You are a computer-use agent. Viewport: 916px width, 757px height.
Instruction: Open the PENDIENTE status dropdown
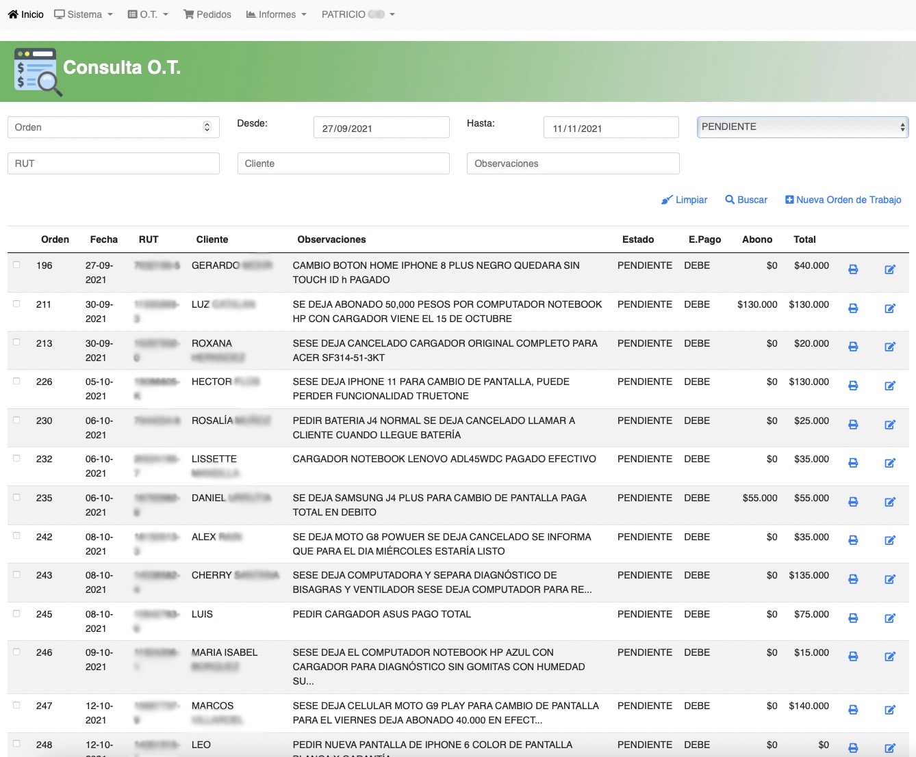click(802, 127)
